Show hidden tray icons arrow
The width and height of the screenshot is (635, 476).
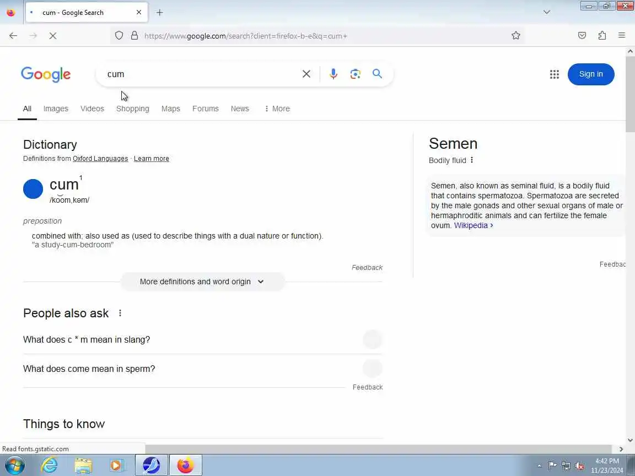[x=539, y=466]
